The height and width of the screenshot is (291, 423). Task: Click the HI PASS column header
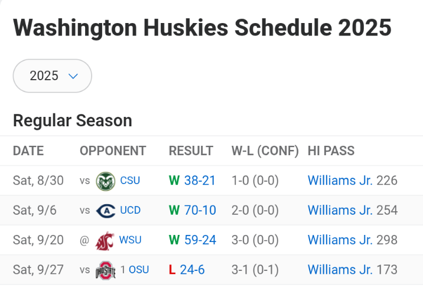click(x=331, y=151)
